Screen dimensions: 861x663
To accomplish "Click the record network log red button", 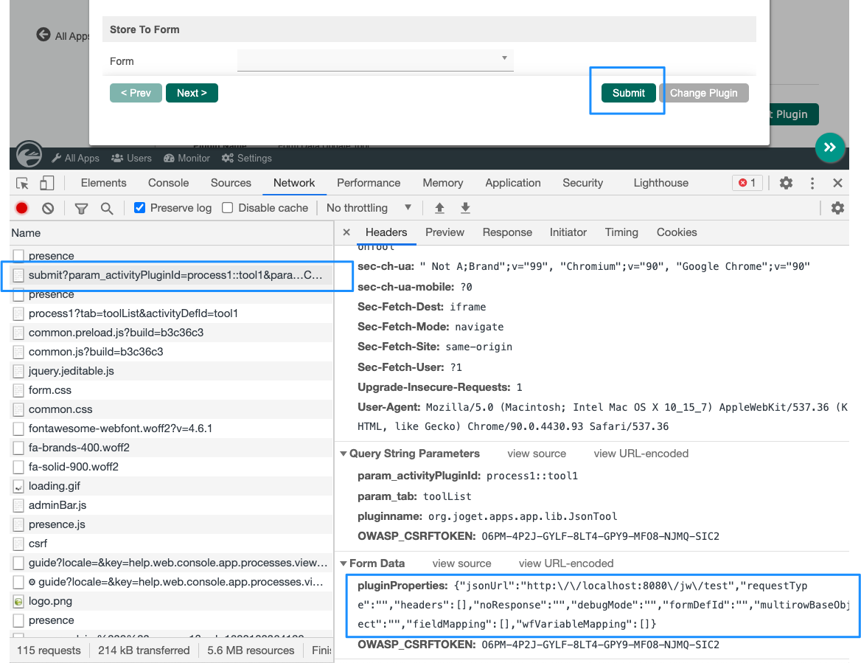I will (x=22, y=208).
